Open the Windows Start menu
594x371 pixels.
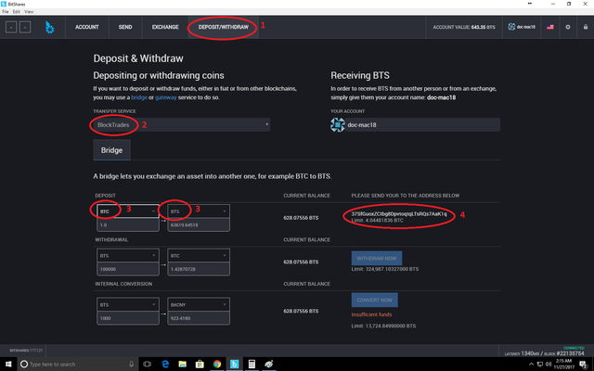[x=8, y=365]
